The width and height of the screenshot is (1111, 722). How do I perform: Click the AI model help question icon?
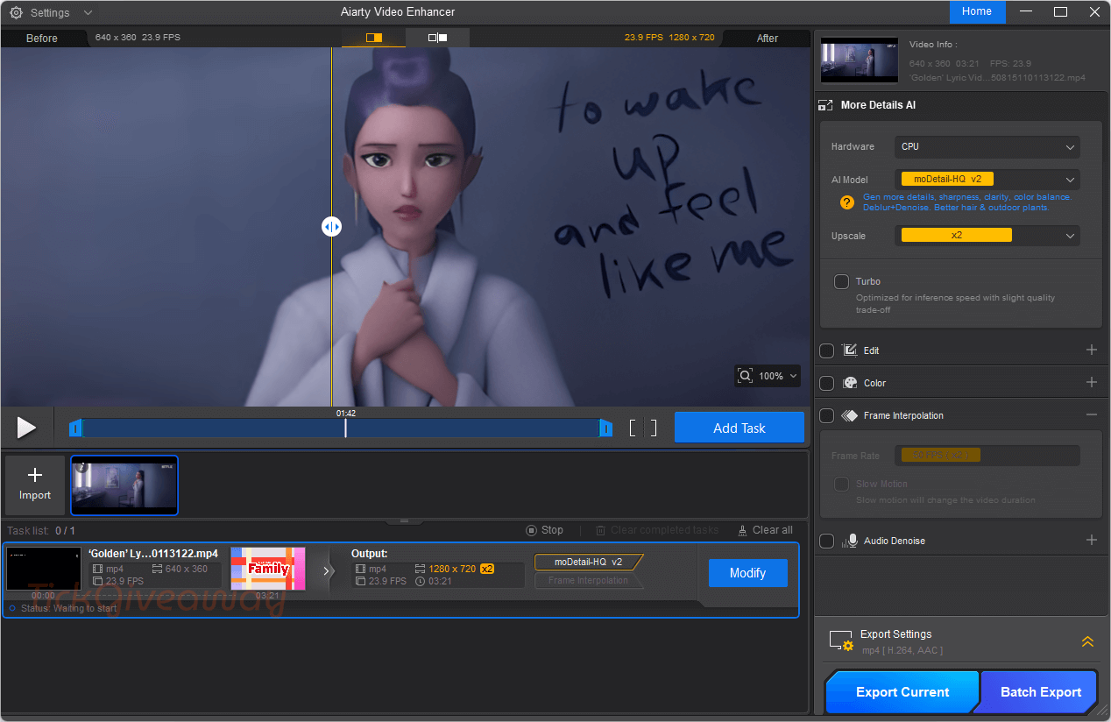pyautogui.click(x=846, y=202)
